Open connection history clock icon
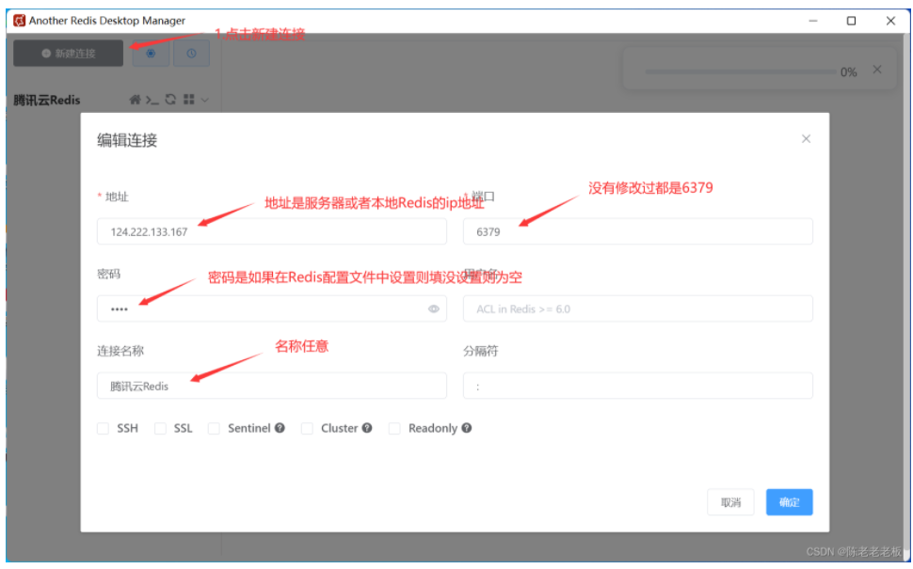 pyautogui.click(x=191, y=54)
